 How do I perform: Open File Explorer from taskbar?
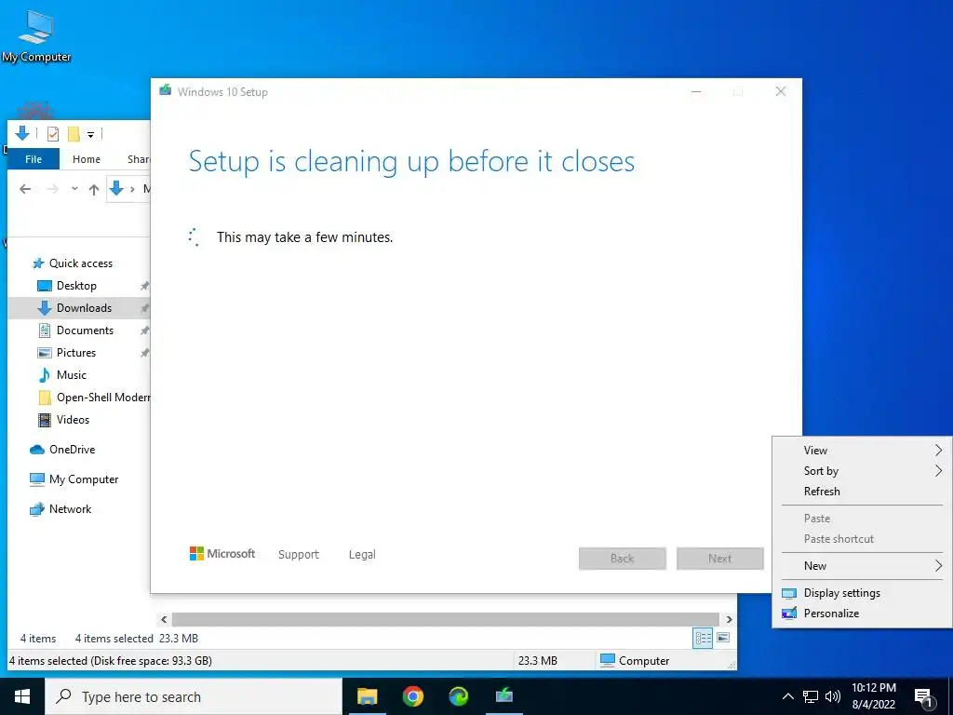(x=367, y=696)
